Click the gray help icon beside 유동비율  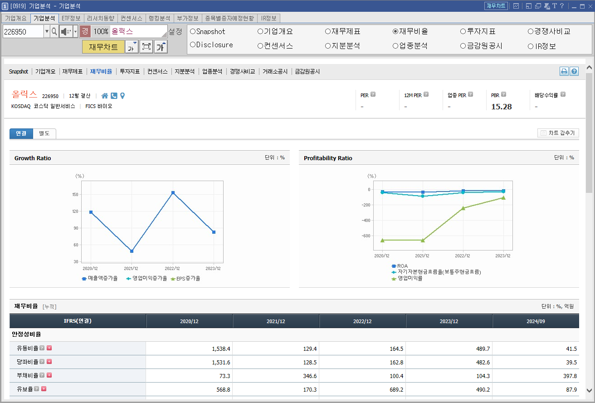(42, 348)
